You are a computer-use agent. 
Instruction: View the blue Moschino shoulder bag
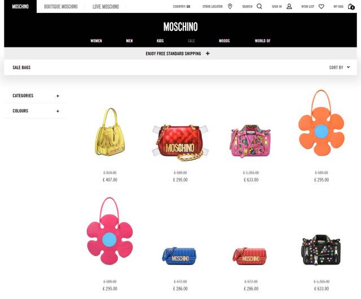tap(180, 256)
